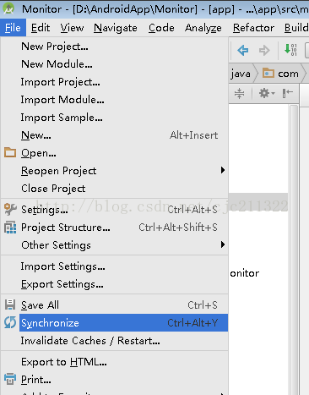This screenshot has height=395, width=309.
Task: Open the Refactor menu
Action: (253, 28)
